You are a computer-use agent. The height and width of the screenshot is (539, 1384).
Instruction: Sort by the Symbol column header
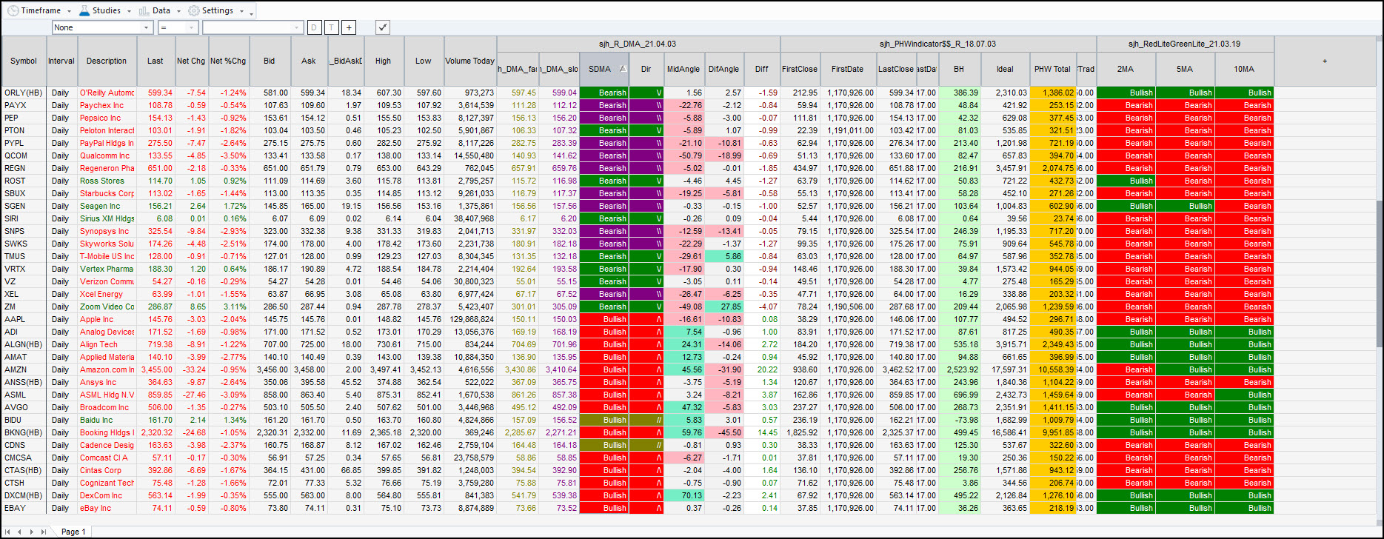coord(24,61)
